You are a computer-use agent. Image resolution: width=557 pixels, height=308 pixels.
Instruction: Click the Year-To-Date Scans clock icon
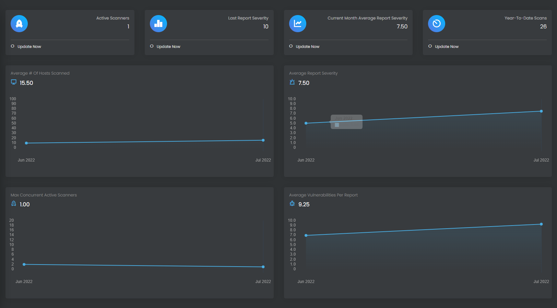click(437, 24)
